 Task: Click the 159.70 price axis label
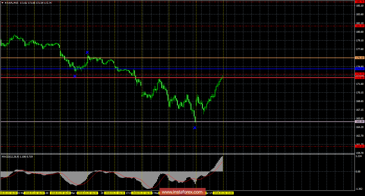tap(360, 153)
